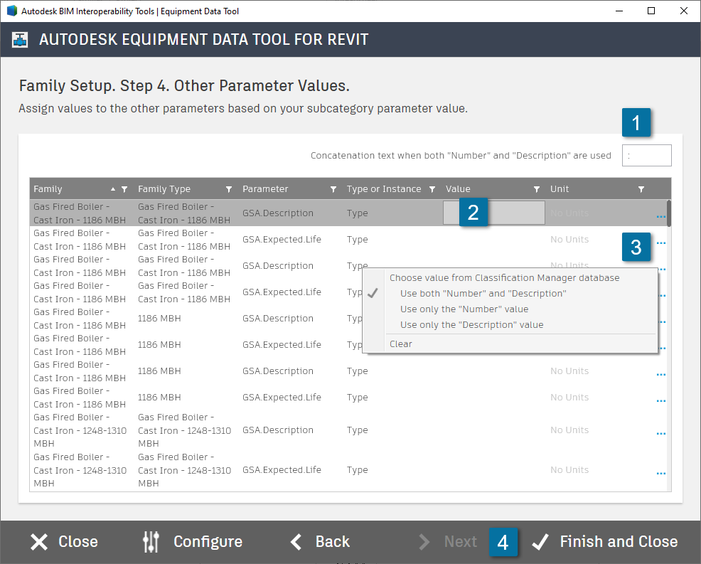Click the Back chevron icon
Viewport: 701px width, 564px height.
pyautogui.click(x=296, y=541)
